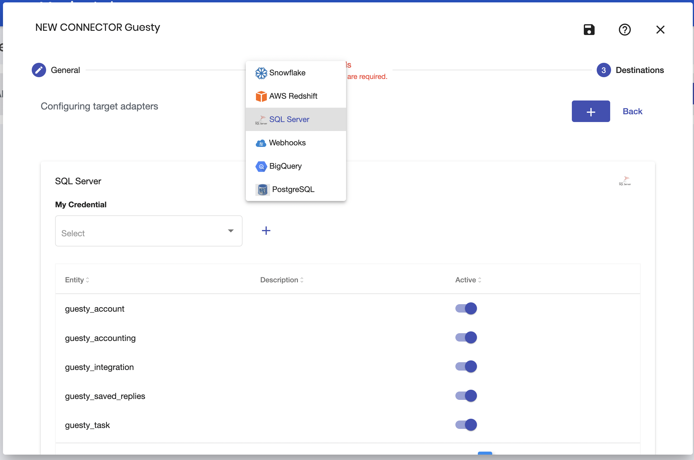Screen dimensions: 694x460
Task: Switch off guesty_task active toggle
Action: 466,425
